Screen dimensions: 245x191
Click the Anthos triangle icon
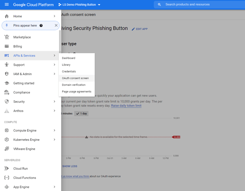coord(7,111)
